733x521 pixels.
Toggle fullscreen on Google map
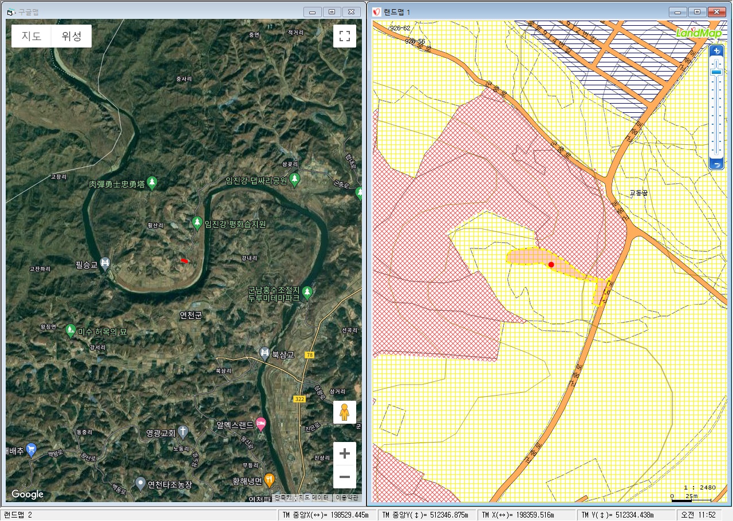pyautogui.click(x=344, y=36)
